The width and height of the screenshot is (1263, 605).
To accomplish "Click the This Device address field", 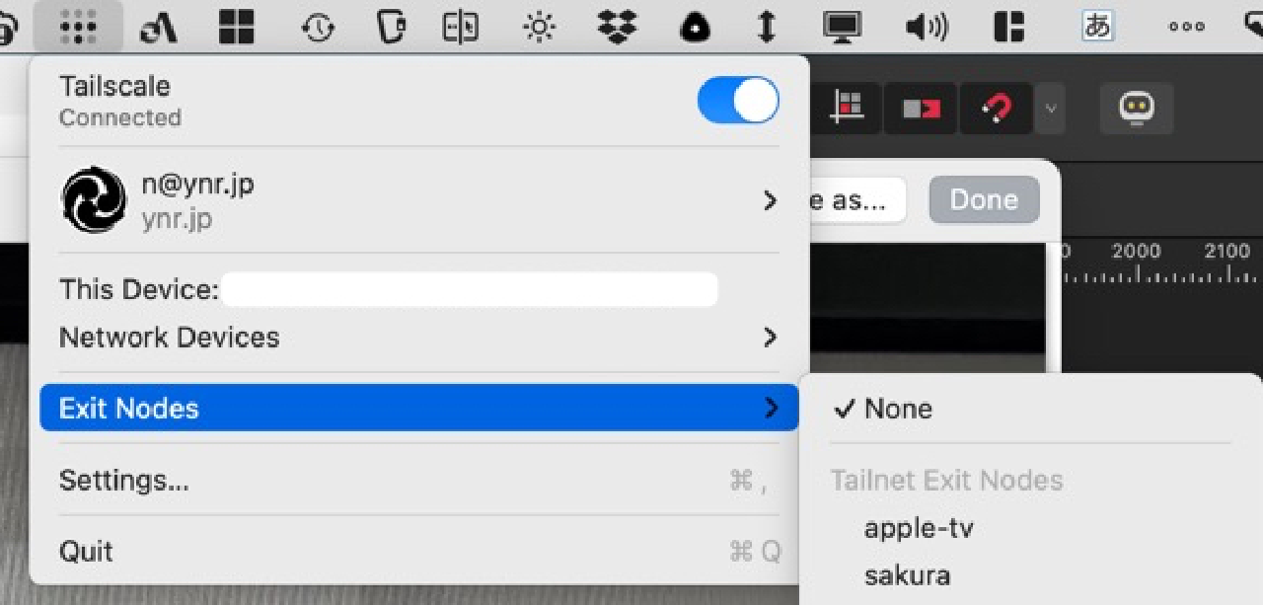I will click(x=470, y=289).
